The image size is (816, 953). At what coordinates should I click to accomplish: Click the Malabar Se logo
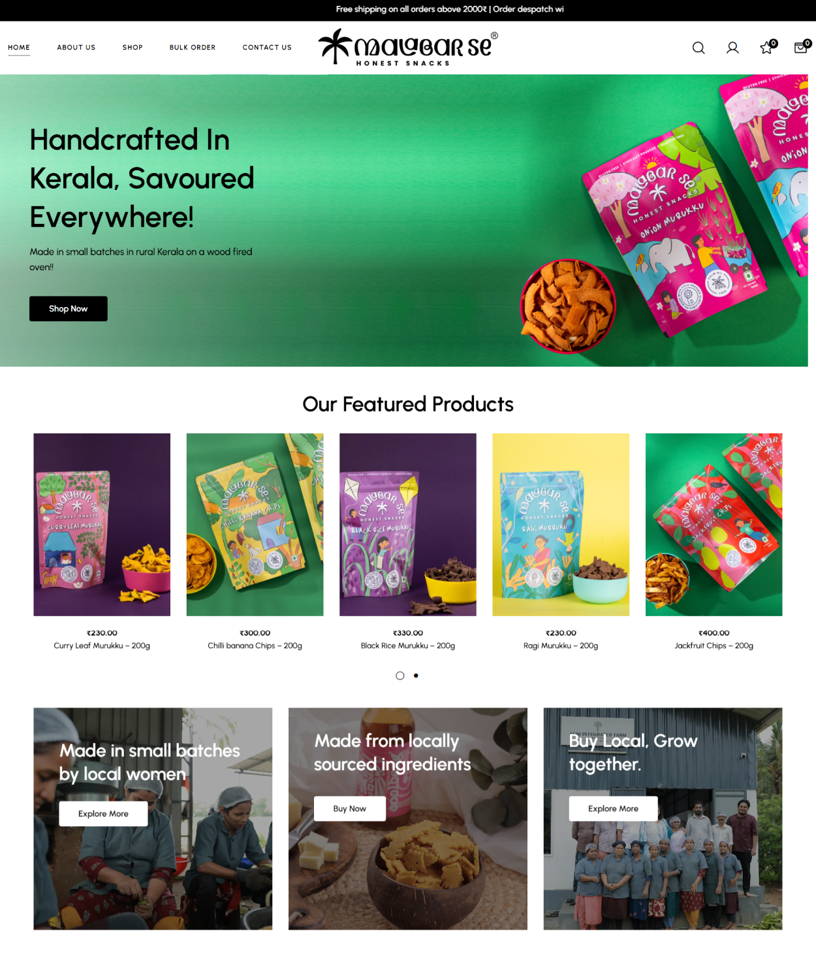tap(408, 47)
